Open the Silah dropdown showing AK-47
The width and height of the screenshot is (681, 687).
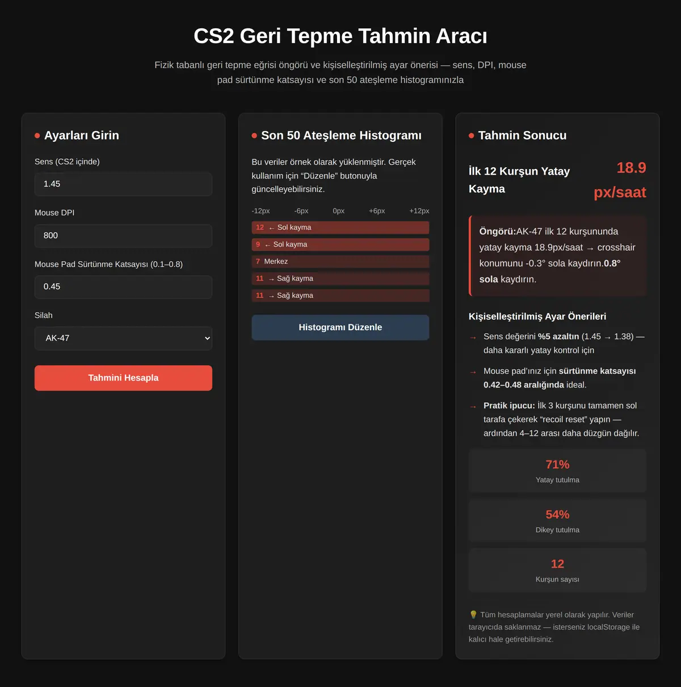coord(123,338)
